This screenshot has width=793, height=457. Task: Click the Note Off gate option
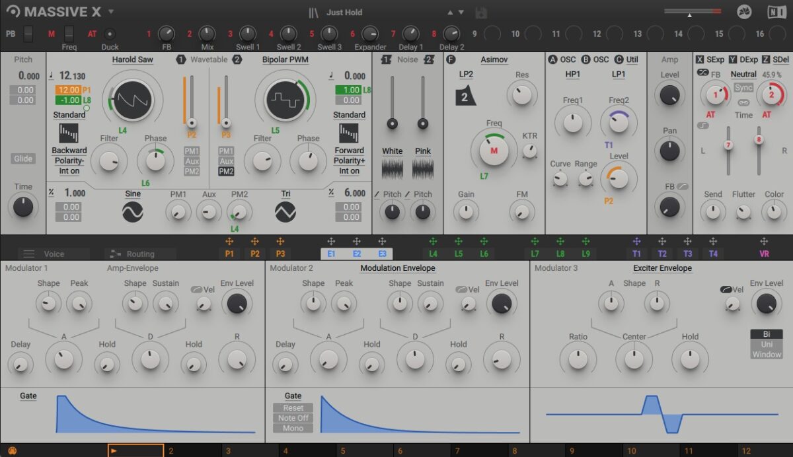coord(293,418)
